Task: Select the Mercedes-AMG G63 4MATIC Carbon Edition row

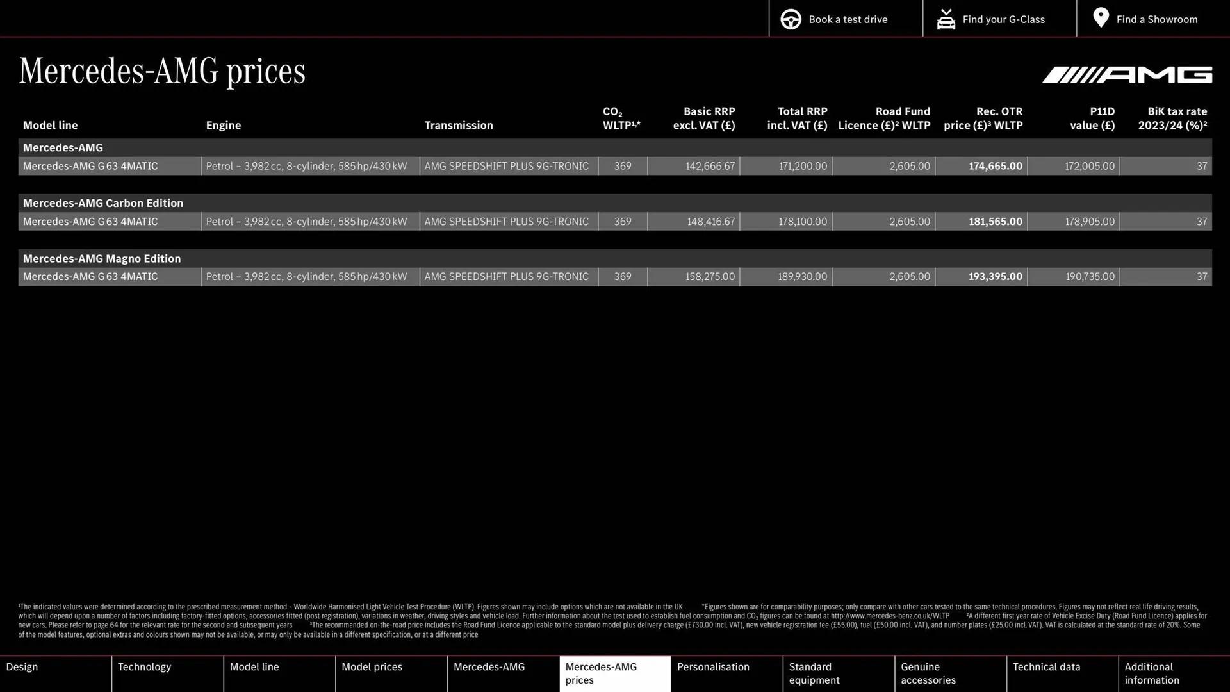Action: click(615, 221)
